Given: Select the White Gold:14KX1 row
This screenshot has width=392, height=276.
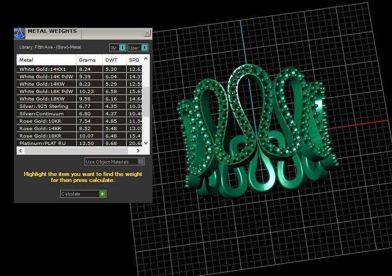Looking at the screenshot, I should 80,69.
